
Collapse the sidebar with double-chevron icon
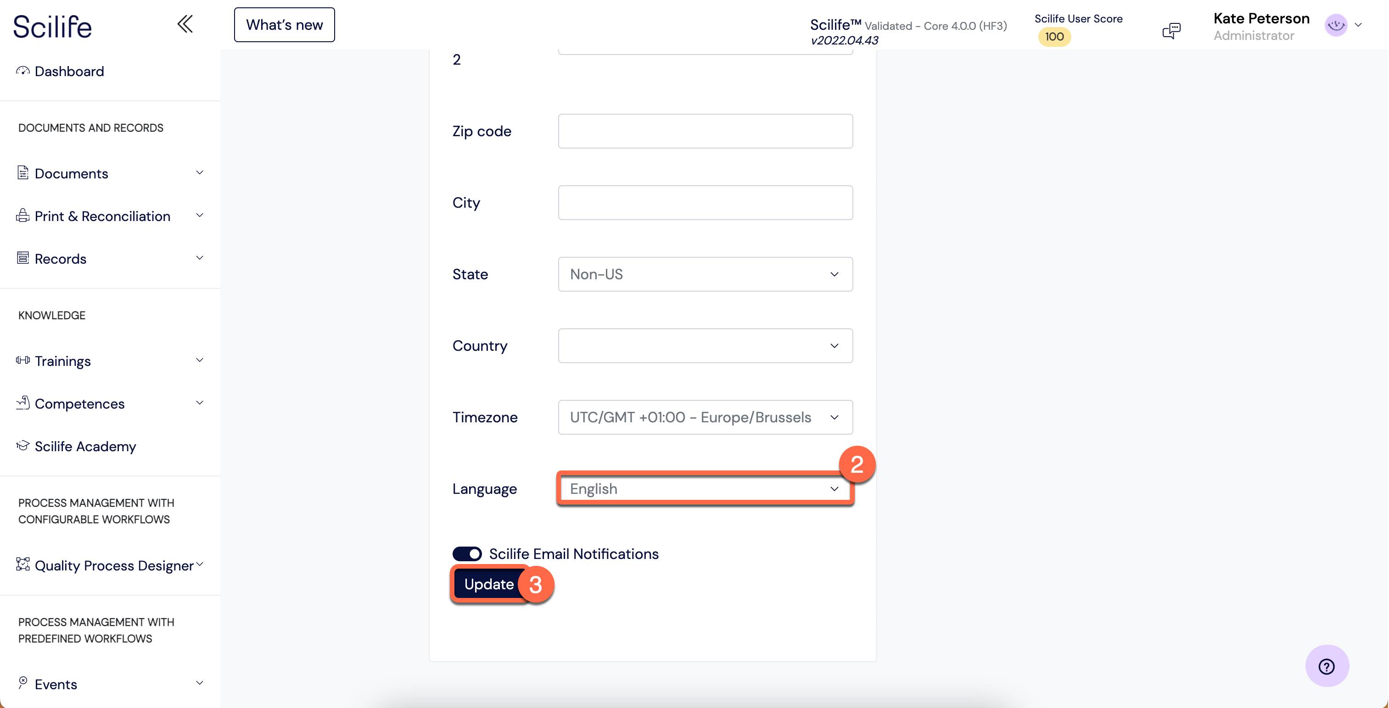185,24
